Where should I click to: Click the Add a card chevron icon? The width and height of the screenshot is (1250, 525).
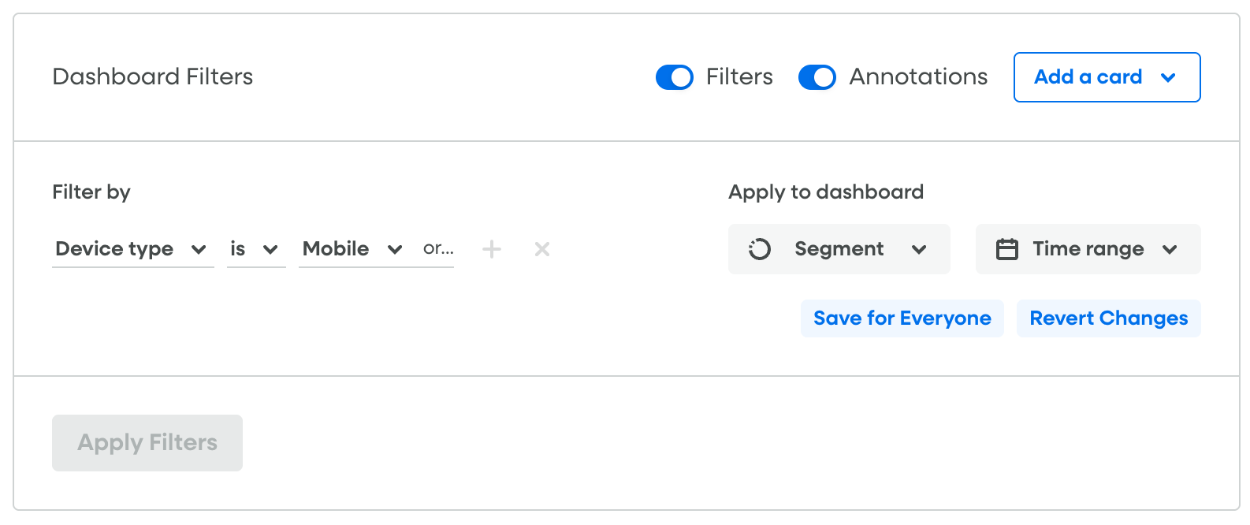(1167, 77)
